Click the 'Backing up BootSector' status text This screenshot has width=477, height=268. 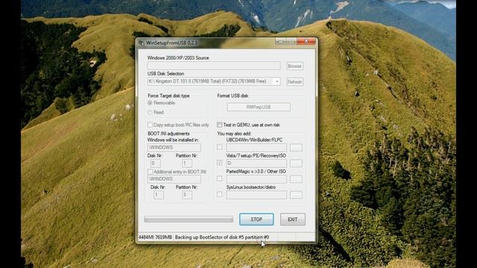[222, 237]
